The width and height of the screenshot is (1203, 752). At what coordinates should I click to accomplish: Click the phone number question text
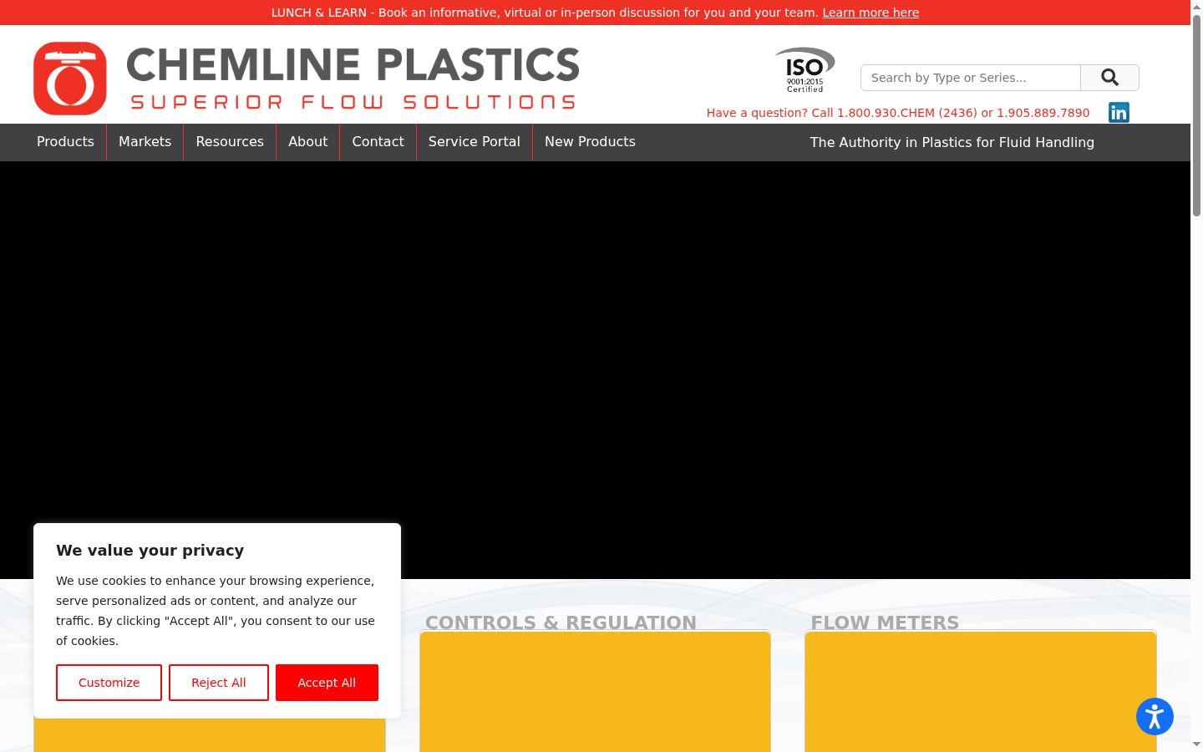pyautogui.click(x=898, y=113)
